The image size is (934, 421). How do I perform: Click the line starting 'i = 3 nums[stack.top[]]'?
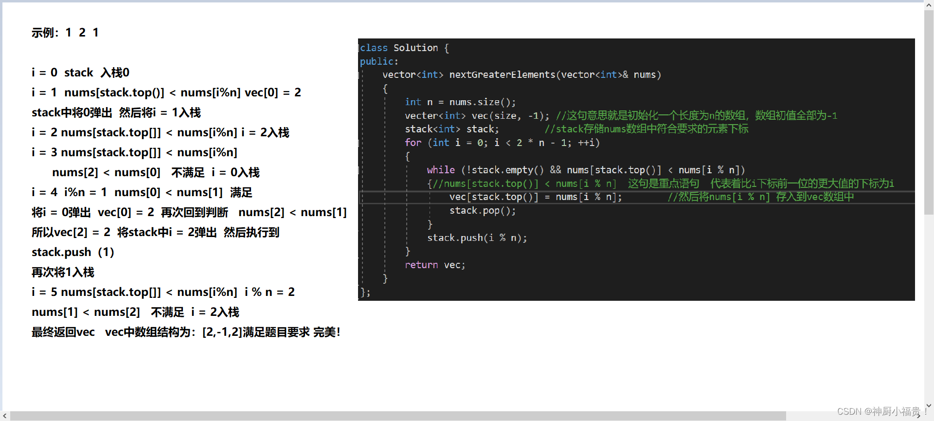click(x=134, y=152)
